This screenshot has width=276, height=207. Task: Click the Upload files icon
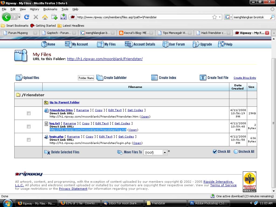pyautogui.click(x=19, y=77)
